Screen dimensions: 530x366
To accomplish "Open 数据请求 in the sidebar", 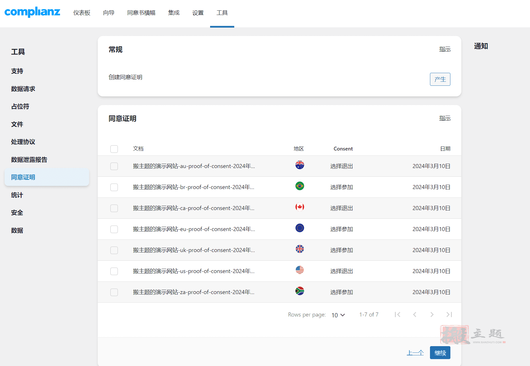I will tap(23, 89).
